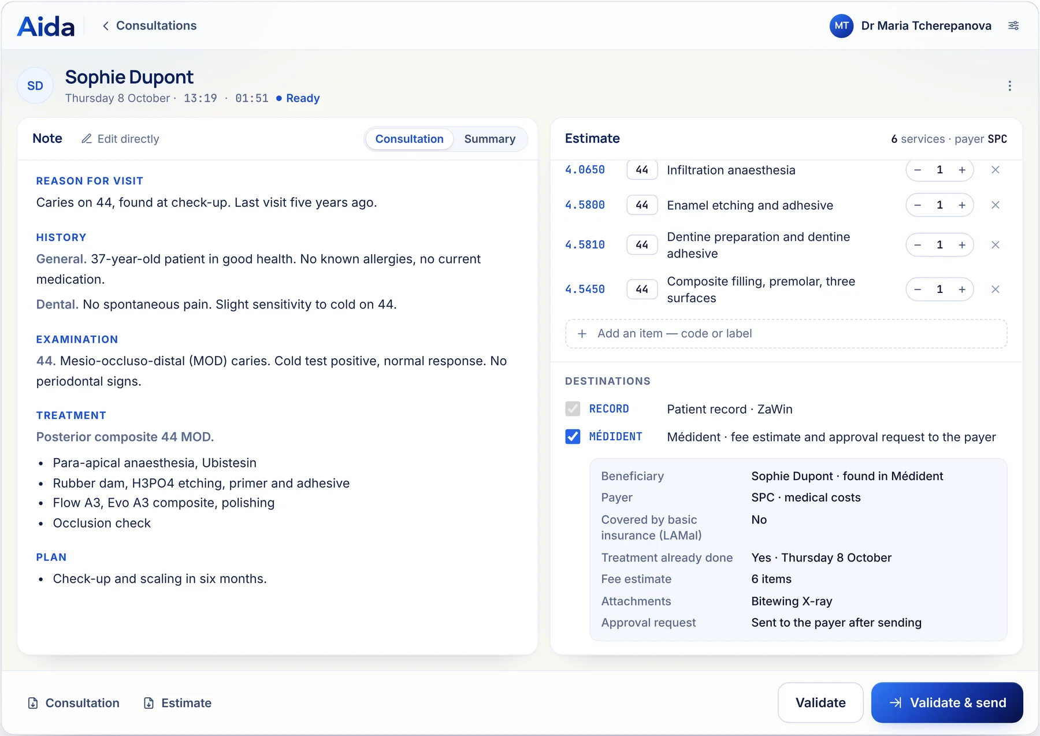The height and width of the screenshot is (736, 1040).
Task: Increase quantity of Infiltration anaesthesia
Action: click(x=962, y=170)
